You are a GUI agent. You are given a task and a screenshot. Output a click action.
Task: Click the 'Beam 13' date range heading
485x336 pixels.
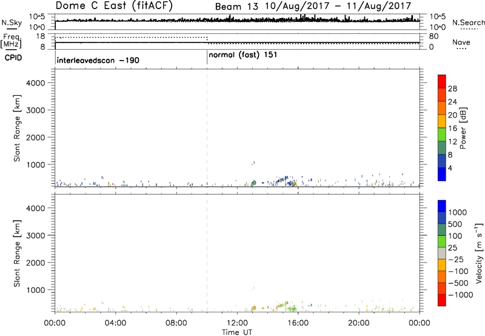313,6
